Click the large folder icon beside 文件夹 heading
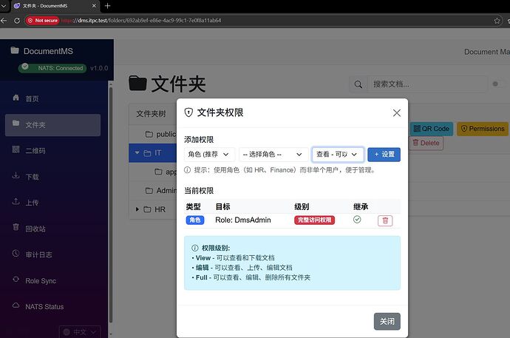The image size is (510, 338). 138,84
